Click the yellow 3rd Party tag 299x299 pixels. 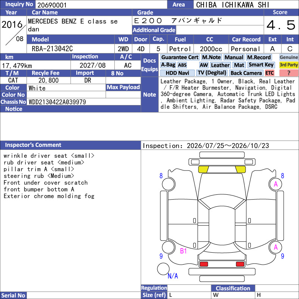tap(289, 65)
